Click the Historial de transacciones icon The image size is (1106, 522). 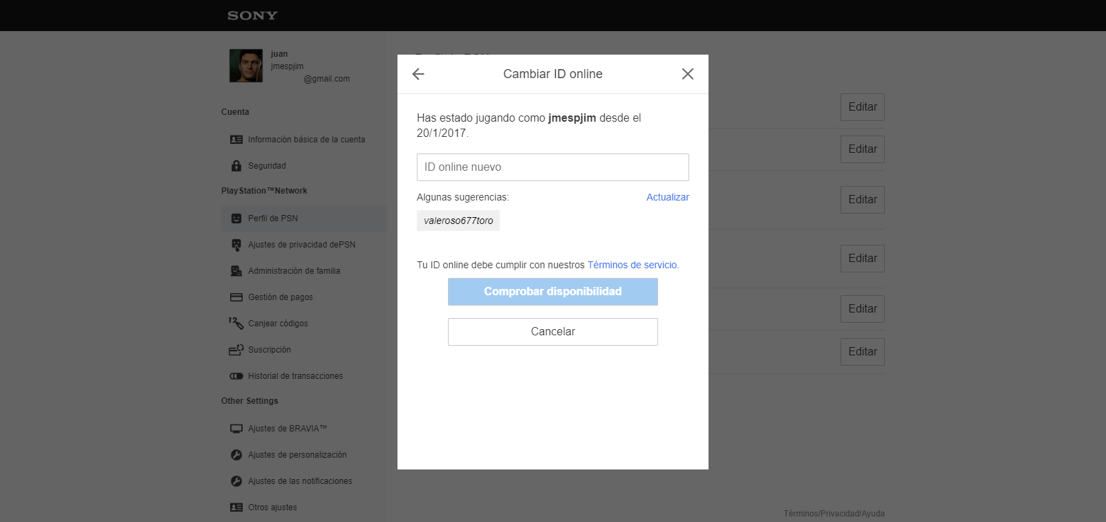pos(236,376)
